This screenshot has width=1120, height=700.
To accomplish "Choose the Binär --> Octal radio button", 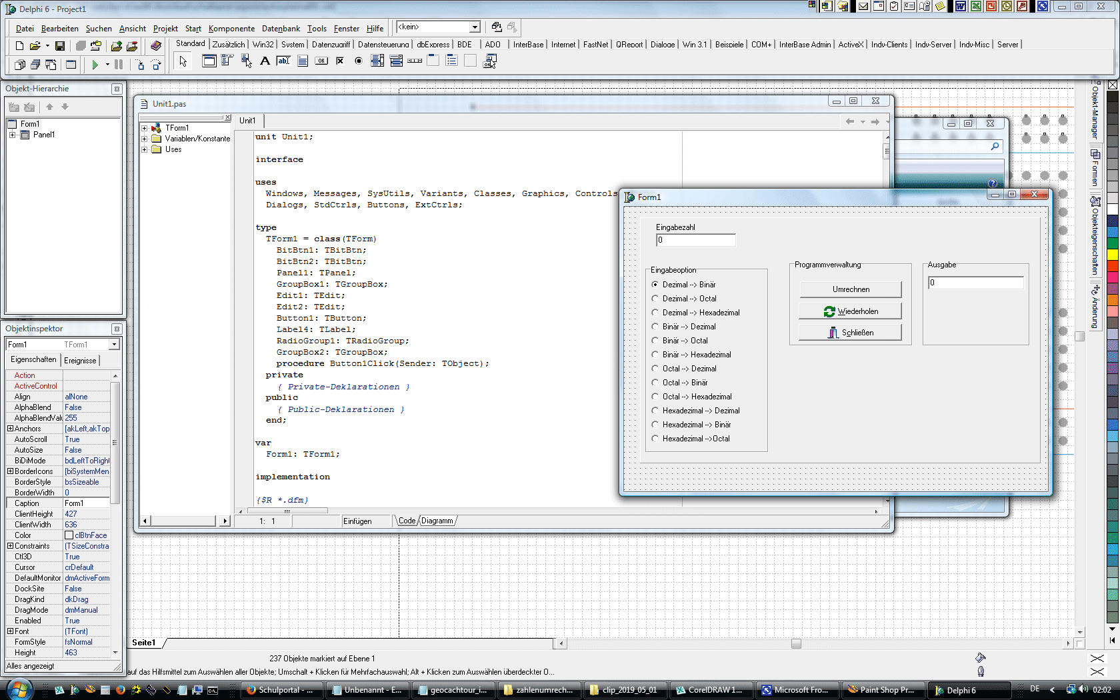I will pyautogui.click(x=680, y=341).
